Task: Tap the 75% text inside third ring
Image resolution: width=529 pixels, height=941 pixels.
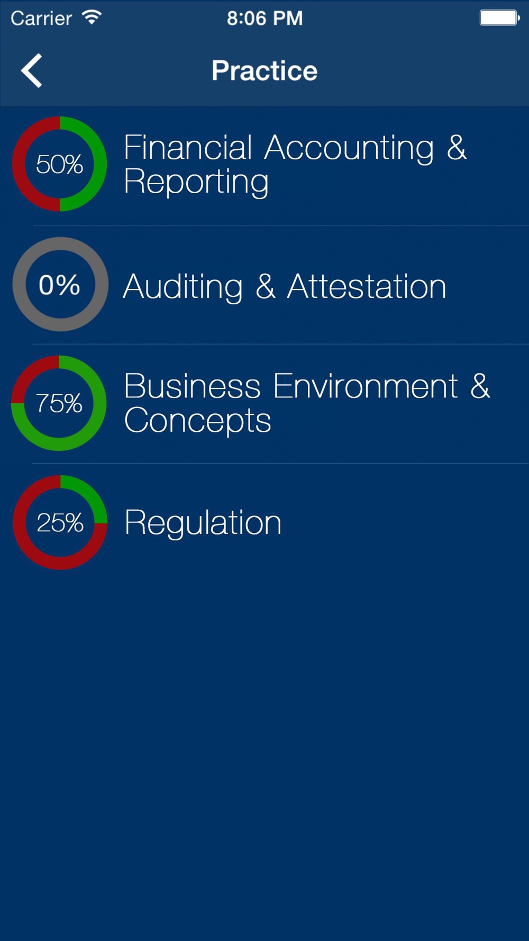Action: (x=59, y=403)
